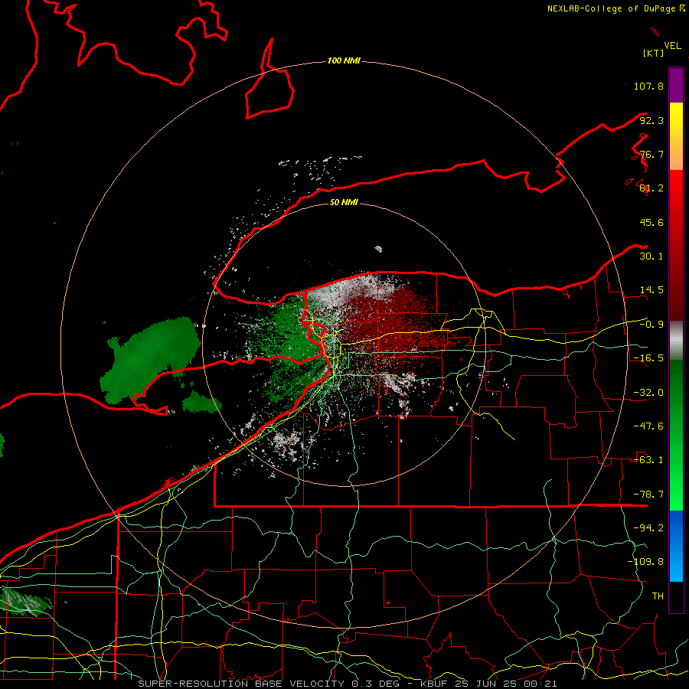Click the -78.7 velocity scale value
Viewport: 689px width, 689px height.
pos(648,495)
